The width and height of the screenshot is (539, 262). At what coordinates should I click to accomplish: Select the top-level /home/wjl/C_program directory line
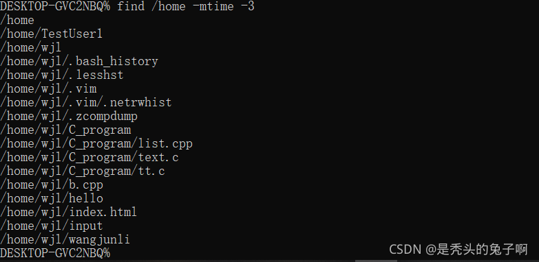coord(65,130)
